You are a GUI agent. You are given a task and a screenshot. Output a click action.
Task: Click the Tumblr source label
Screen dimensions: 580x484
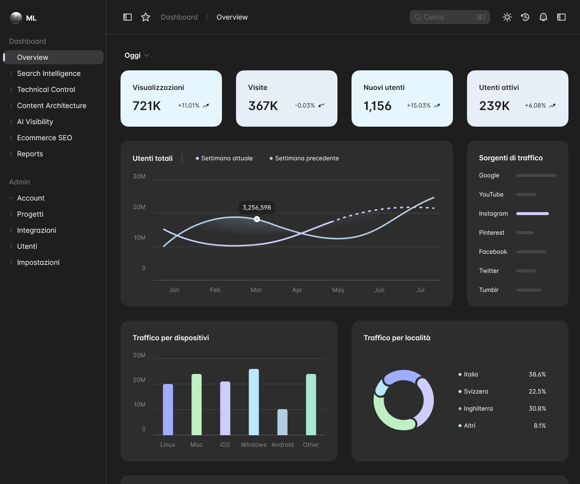click(489, 290)
